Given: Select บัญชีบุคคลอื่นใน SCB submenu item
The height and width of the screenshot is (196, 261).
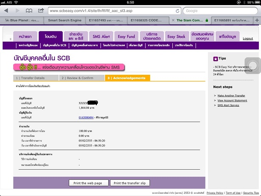Looking at the screenshot, I should tap(55, 45).
